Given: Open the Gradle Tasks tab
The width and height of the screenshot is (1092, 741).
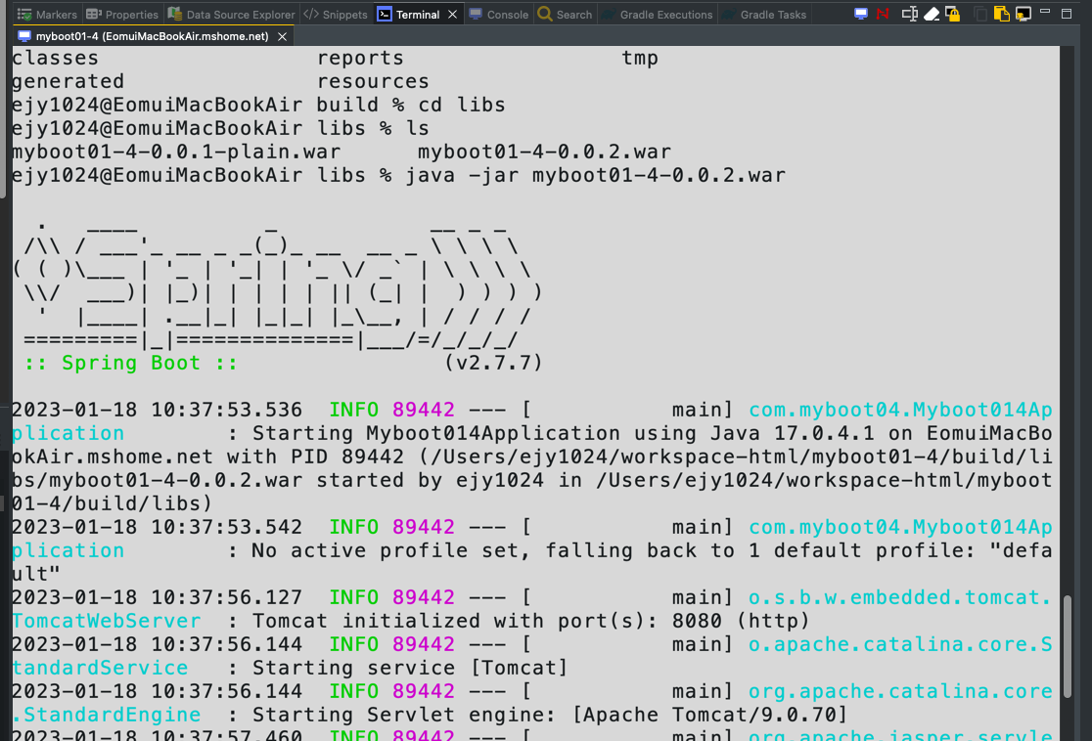Looking at the screenshot, I should coord(764,15).
